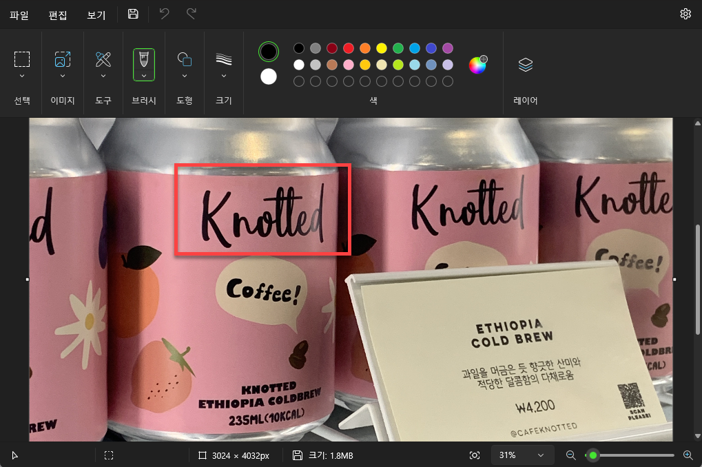Pick the yellow color swatch
Viewport: 702px width, 467px height.
382,48
